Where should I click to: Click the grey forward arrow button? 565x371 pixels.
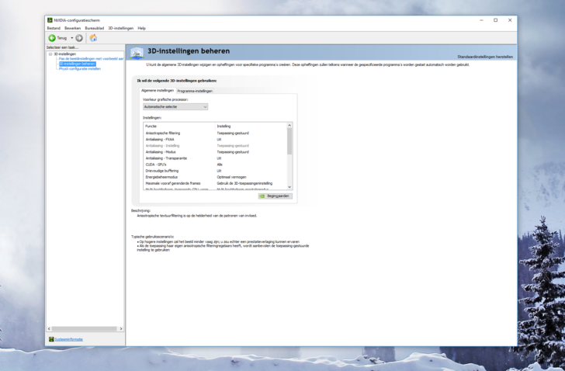79,38
